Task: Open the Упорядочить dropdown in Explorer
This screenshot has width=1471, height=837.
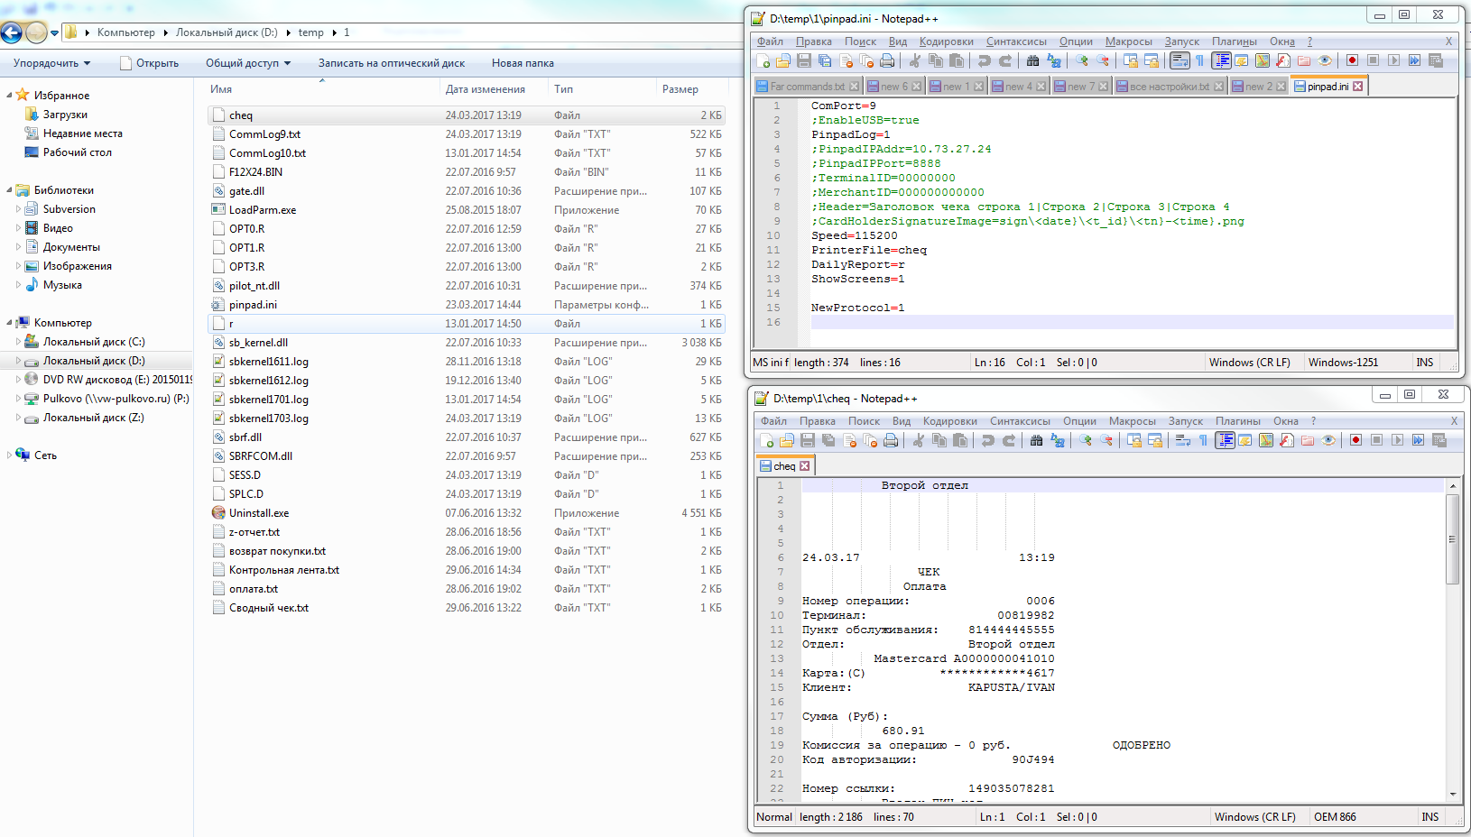Action: coord(51,63)
